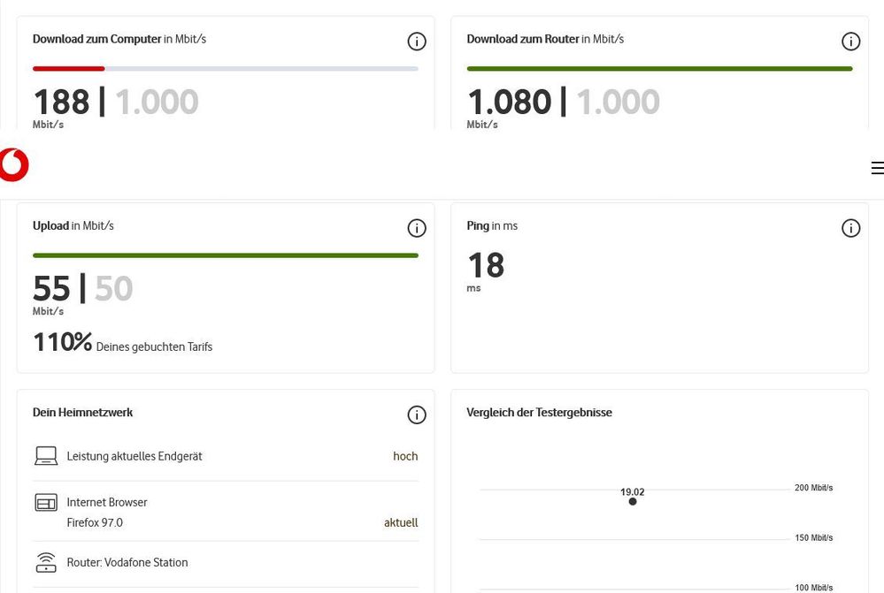Show info about Ping
Screen dimensions: 884x593
pos(850,228)
